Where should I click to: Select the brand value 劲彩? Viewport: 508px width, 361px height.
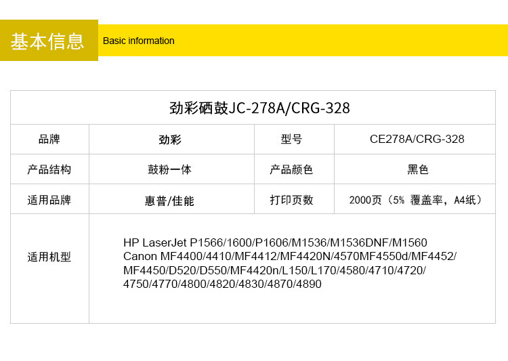(x=170, y=140)
